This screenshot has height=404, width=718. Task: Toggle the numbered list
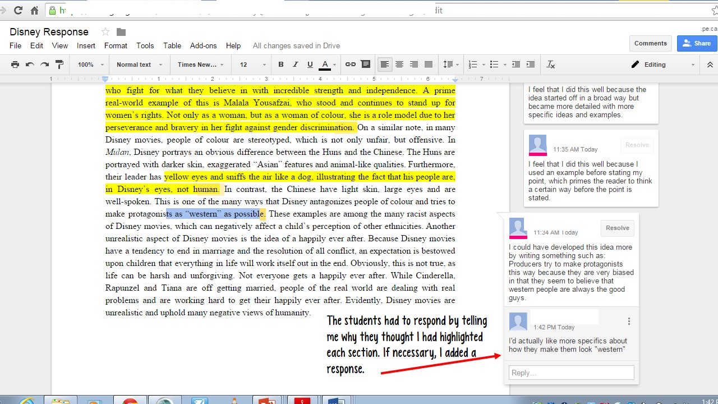click(x=473, y=64)
